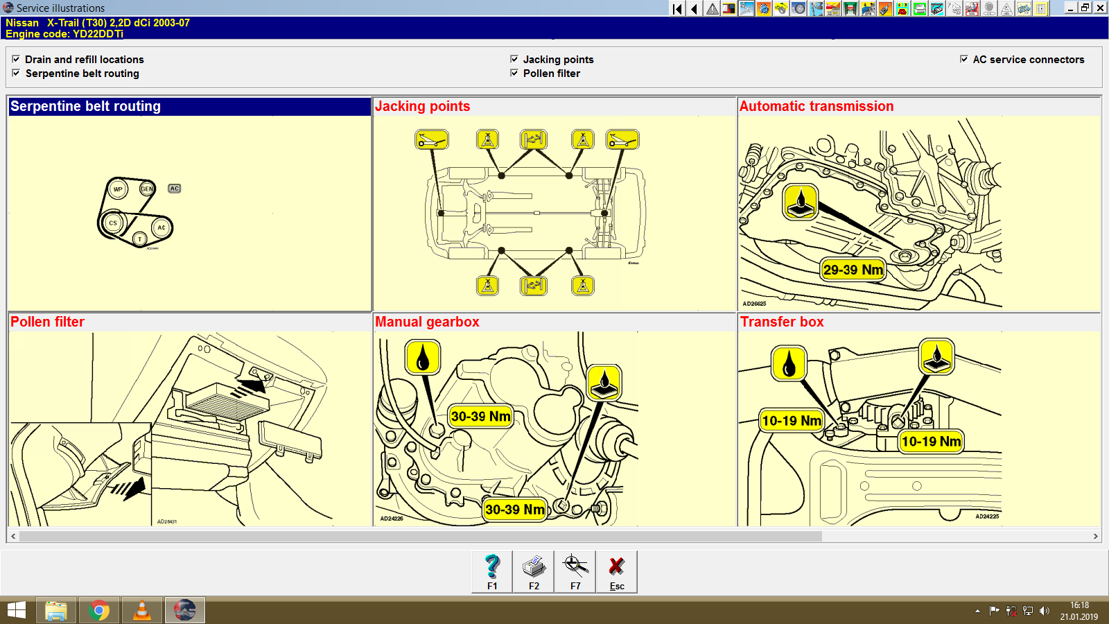Click the blue globe toolbar icon
This screenshot has height=624, width=1109.
point(762,10)
